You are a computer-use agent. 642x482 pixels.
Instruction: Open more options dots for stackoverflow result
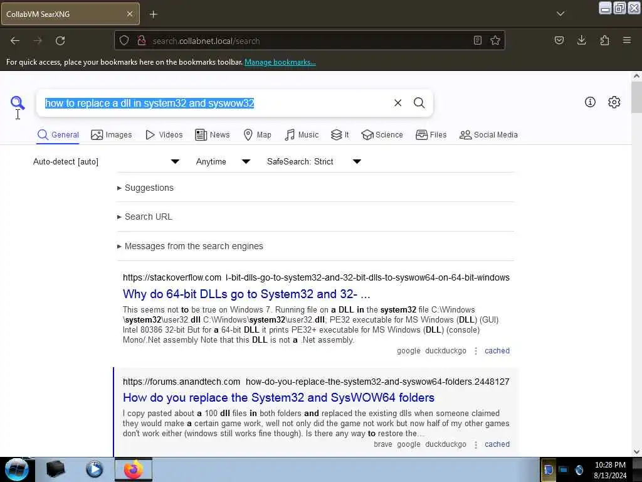point(476,351)
